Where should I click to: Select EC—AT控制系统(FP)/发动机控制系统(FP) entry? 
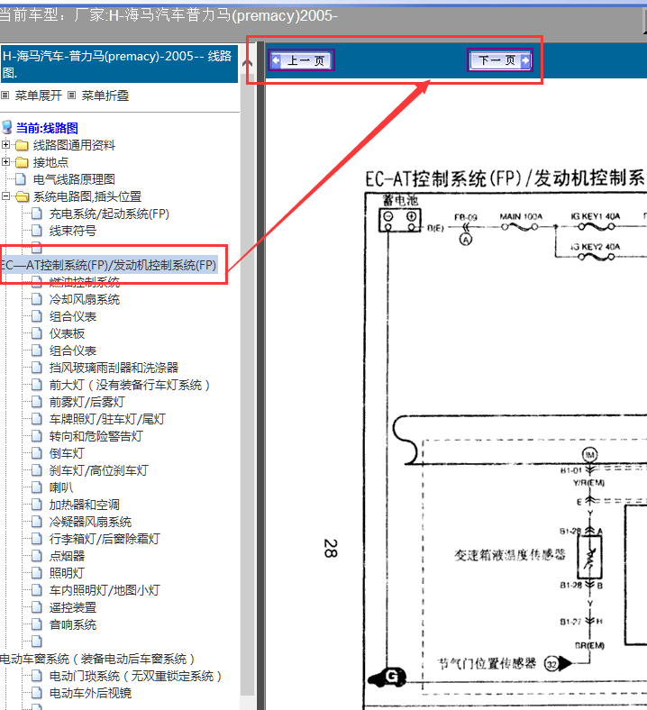109,265
